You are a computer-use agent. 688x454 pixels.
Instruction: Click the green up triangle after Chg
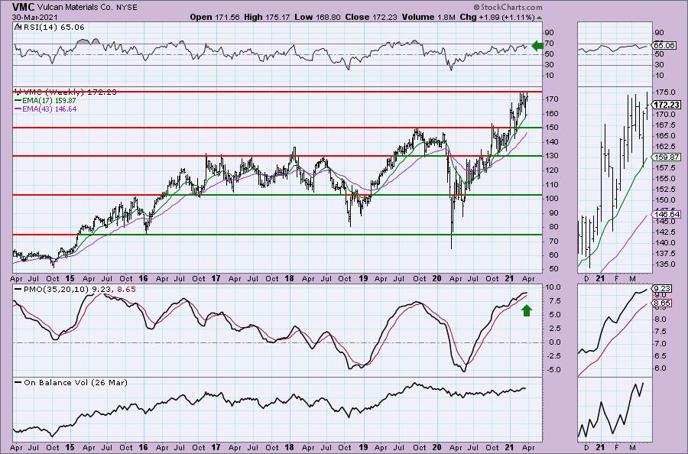[x=539, y=18]
